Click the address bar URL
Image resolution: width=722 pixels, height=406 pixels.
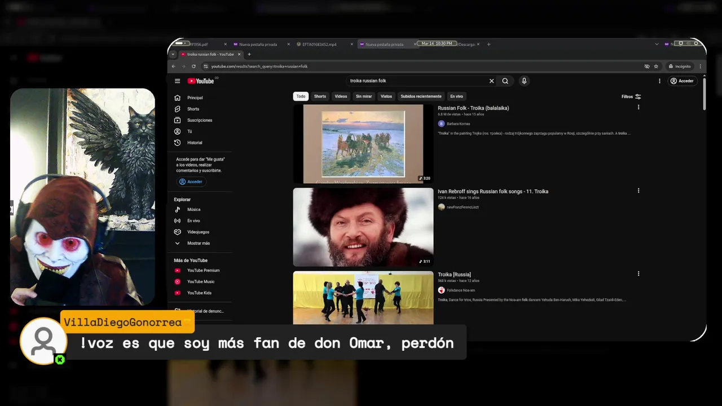coord(259,67)
